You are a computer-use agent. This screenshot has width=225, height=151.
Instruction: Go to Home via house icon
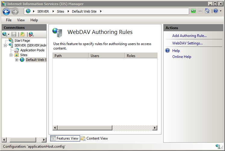(x=207, y=11)
